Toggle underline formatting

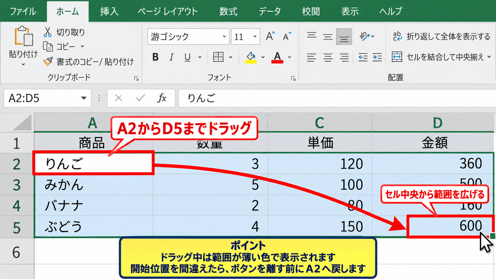187,57
